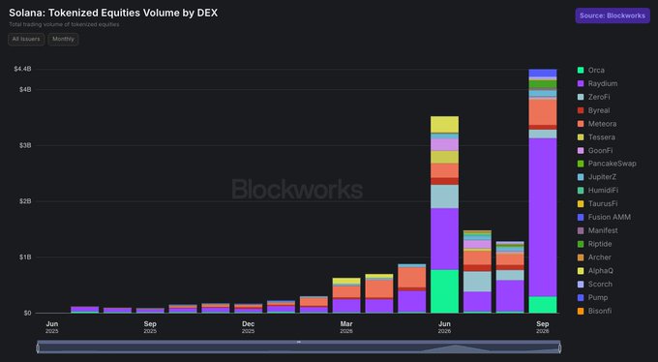Click the Riptide legend label
658x362 pixels.
pyautogui.click(x=600, y=244)
